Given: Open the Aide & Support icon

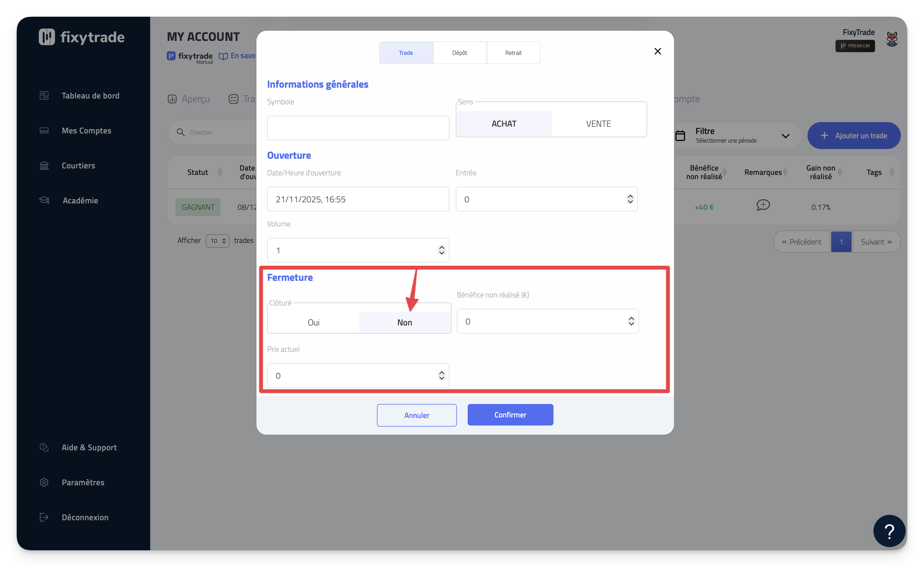Looking at the screenshot, I should coord(44,447).
